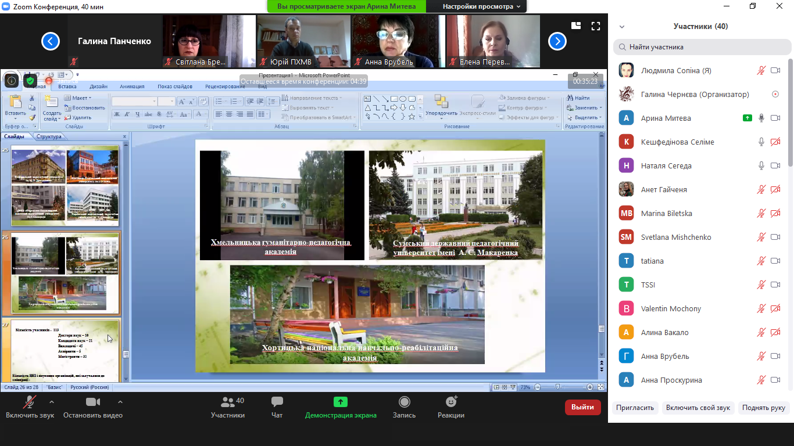Collapse the Участники panel chevron

(622, 27)
